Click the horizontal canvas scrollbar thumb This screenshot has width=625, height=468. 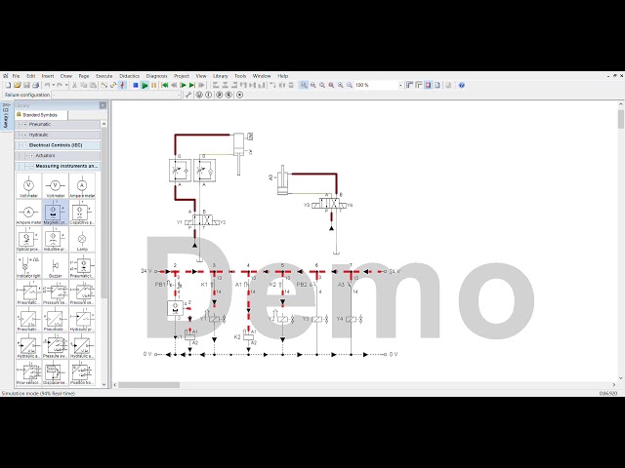pyautogui.click(x=148, y=385)
